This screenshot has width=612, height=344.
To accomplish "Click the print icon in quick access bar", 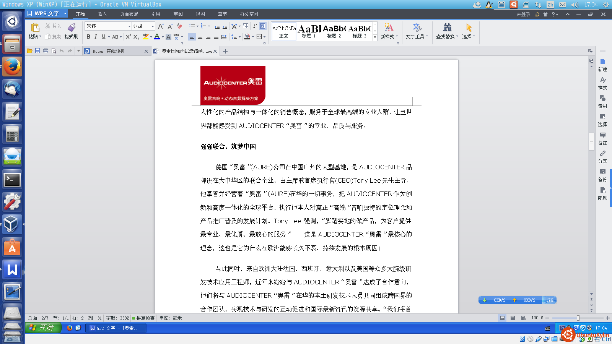I will [x=46, y=51].
